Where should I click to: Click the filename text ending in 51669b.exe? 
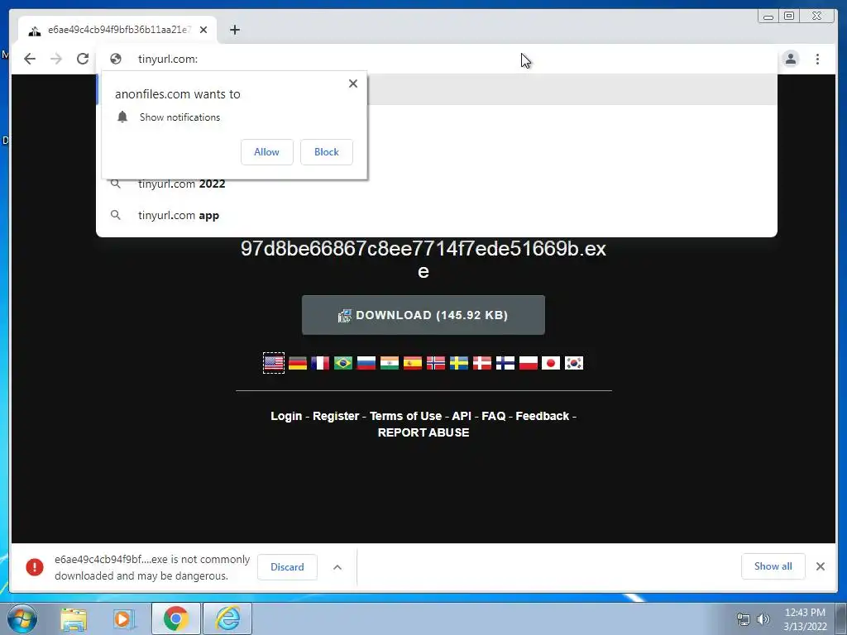(423, 260)
